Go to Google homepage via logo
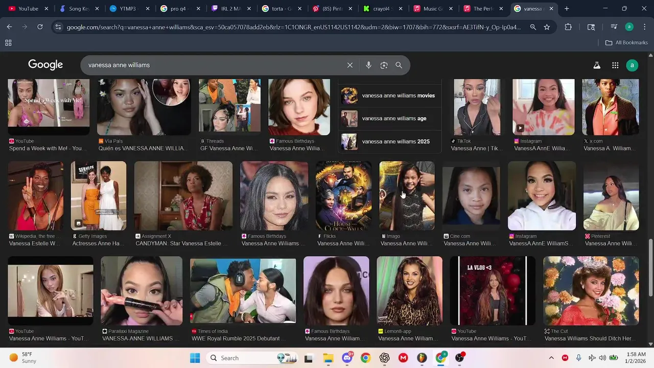Image resolution: width=654 pixels, height=368 pixels. 45,65
